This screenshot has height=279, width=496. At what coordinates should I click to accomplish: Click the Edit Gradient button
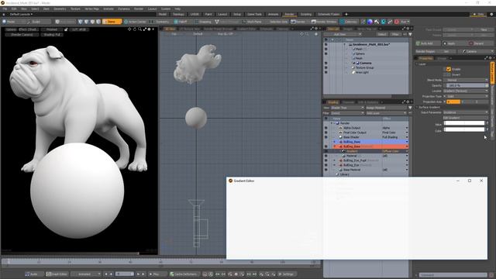pos(466,118)
